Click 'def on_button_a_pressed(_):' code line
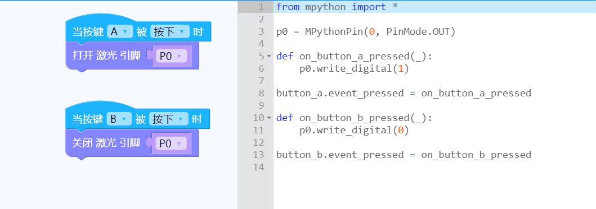Image resolution: width=596 pixels, height=209 pixels. [354, 56]
